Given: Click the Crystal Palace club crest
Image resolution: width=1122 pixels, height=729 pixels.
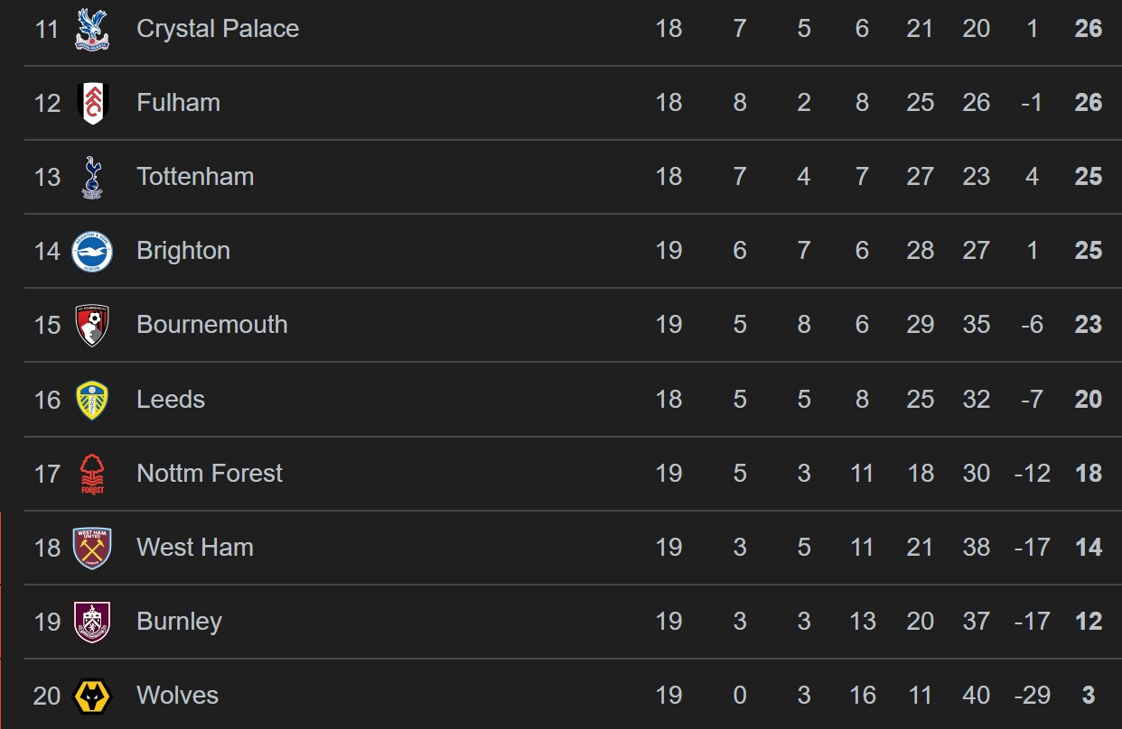Looking at the screenshot, I should (x=92, y=29).
